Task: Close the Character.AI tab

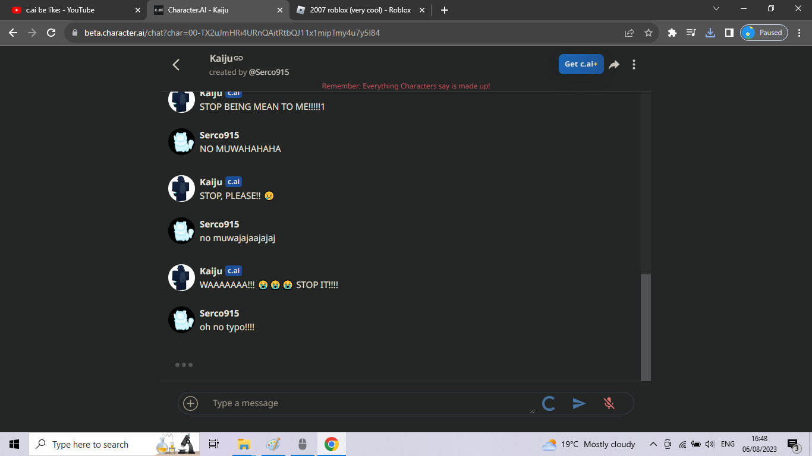Action: click(x=279, y=10)
